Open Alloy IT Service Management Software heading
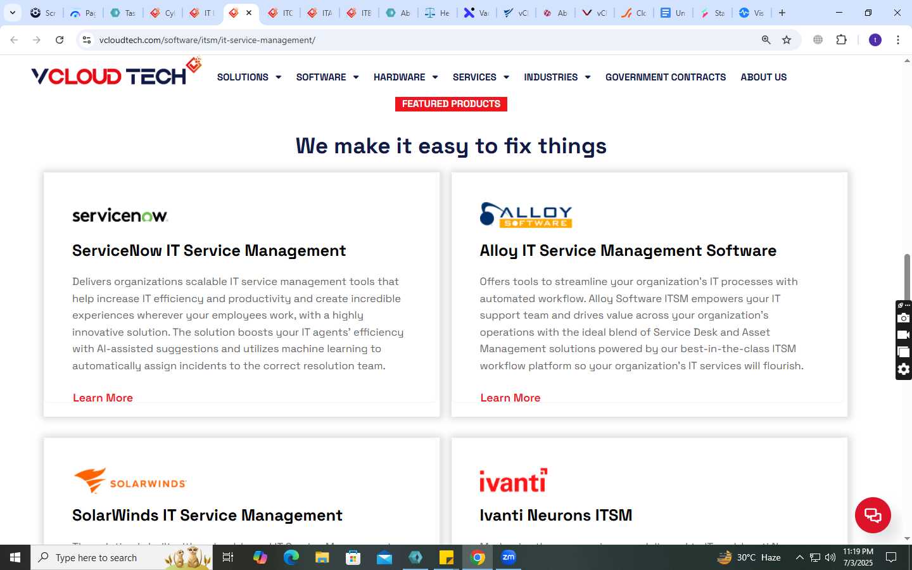The image size is (912, 570). [628, 251]
